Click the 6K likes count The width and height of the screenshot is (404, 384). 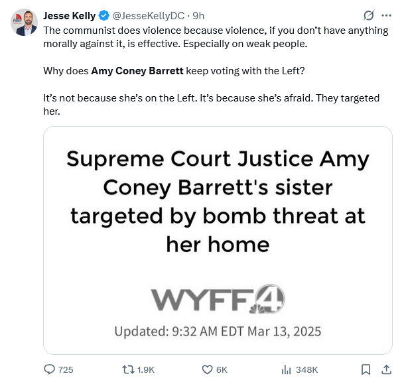point(222,369)
